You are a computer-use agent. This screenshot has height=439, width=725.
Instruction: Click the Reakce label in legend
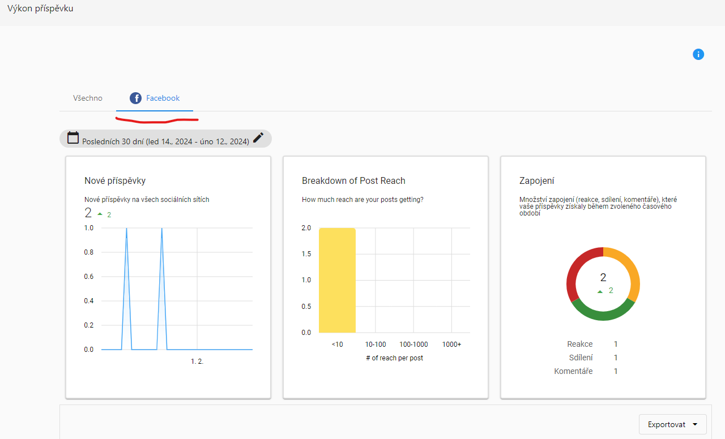click(x=580, y=344)
